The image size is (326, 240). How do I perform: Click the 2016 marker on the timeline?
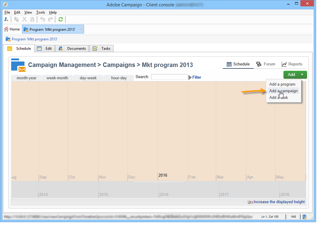point(163,175)
